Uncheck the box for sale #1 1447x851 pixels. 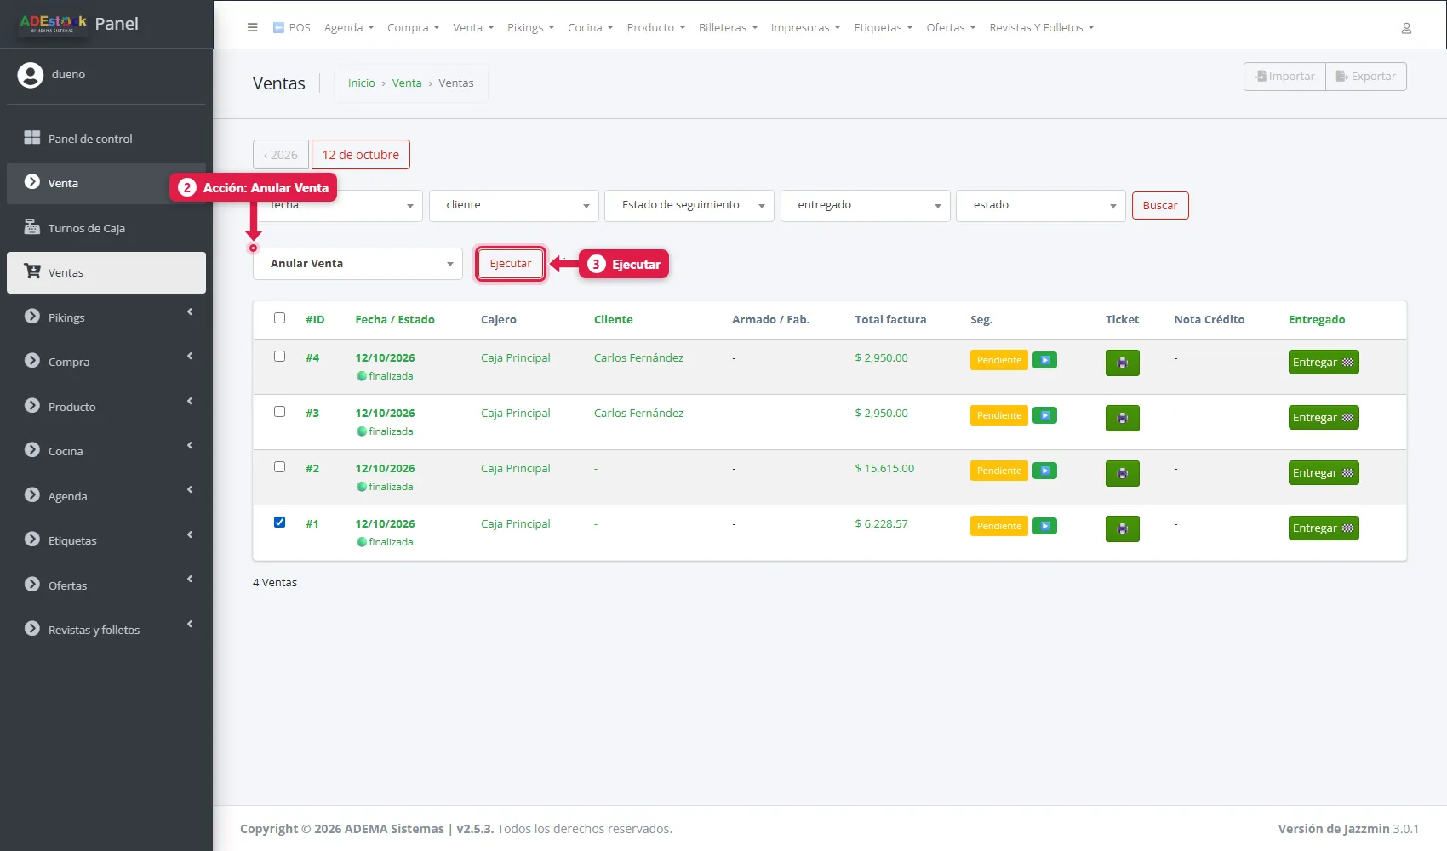tap(279, 523)
